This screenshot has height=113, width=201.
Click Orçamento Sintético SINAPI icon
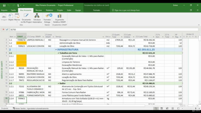click(59, 18)
